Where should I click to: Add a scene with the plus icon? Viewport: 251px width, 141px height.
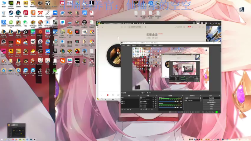(x=122, y=109)
